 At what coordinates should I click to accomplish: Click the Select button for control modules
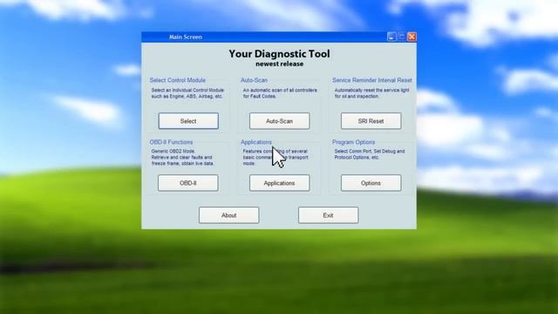click(x=188, y=121)
